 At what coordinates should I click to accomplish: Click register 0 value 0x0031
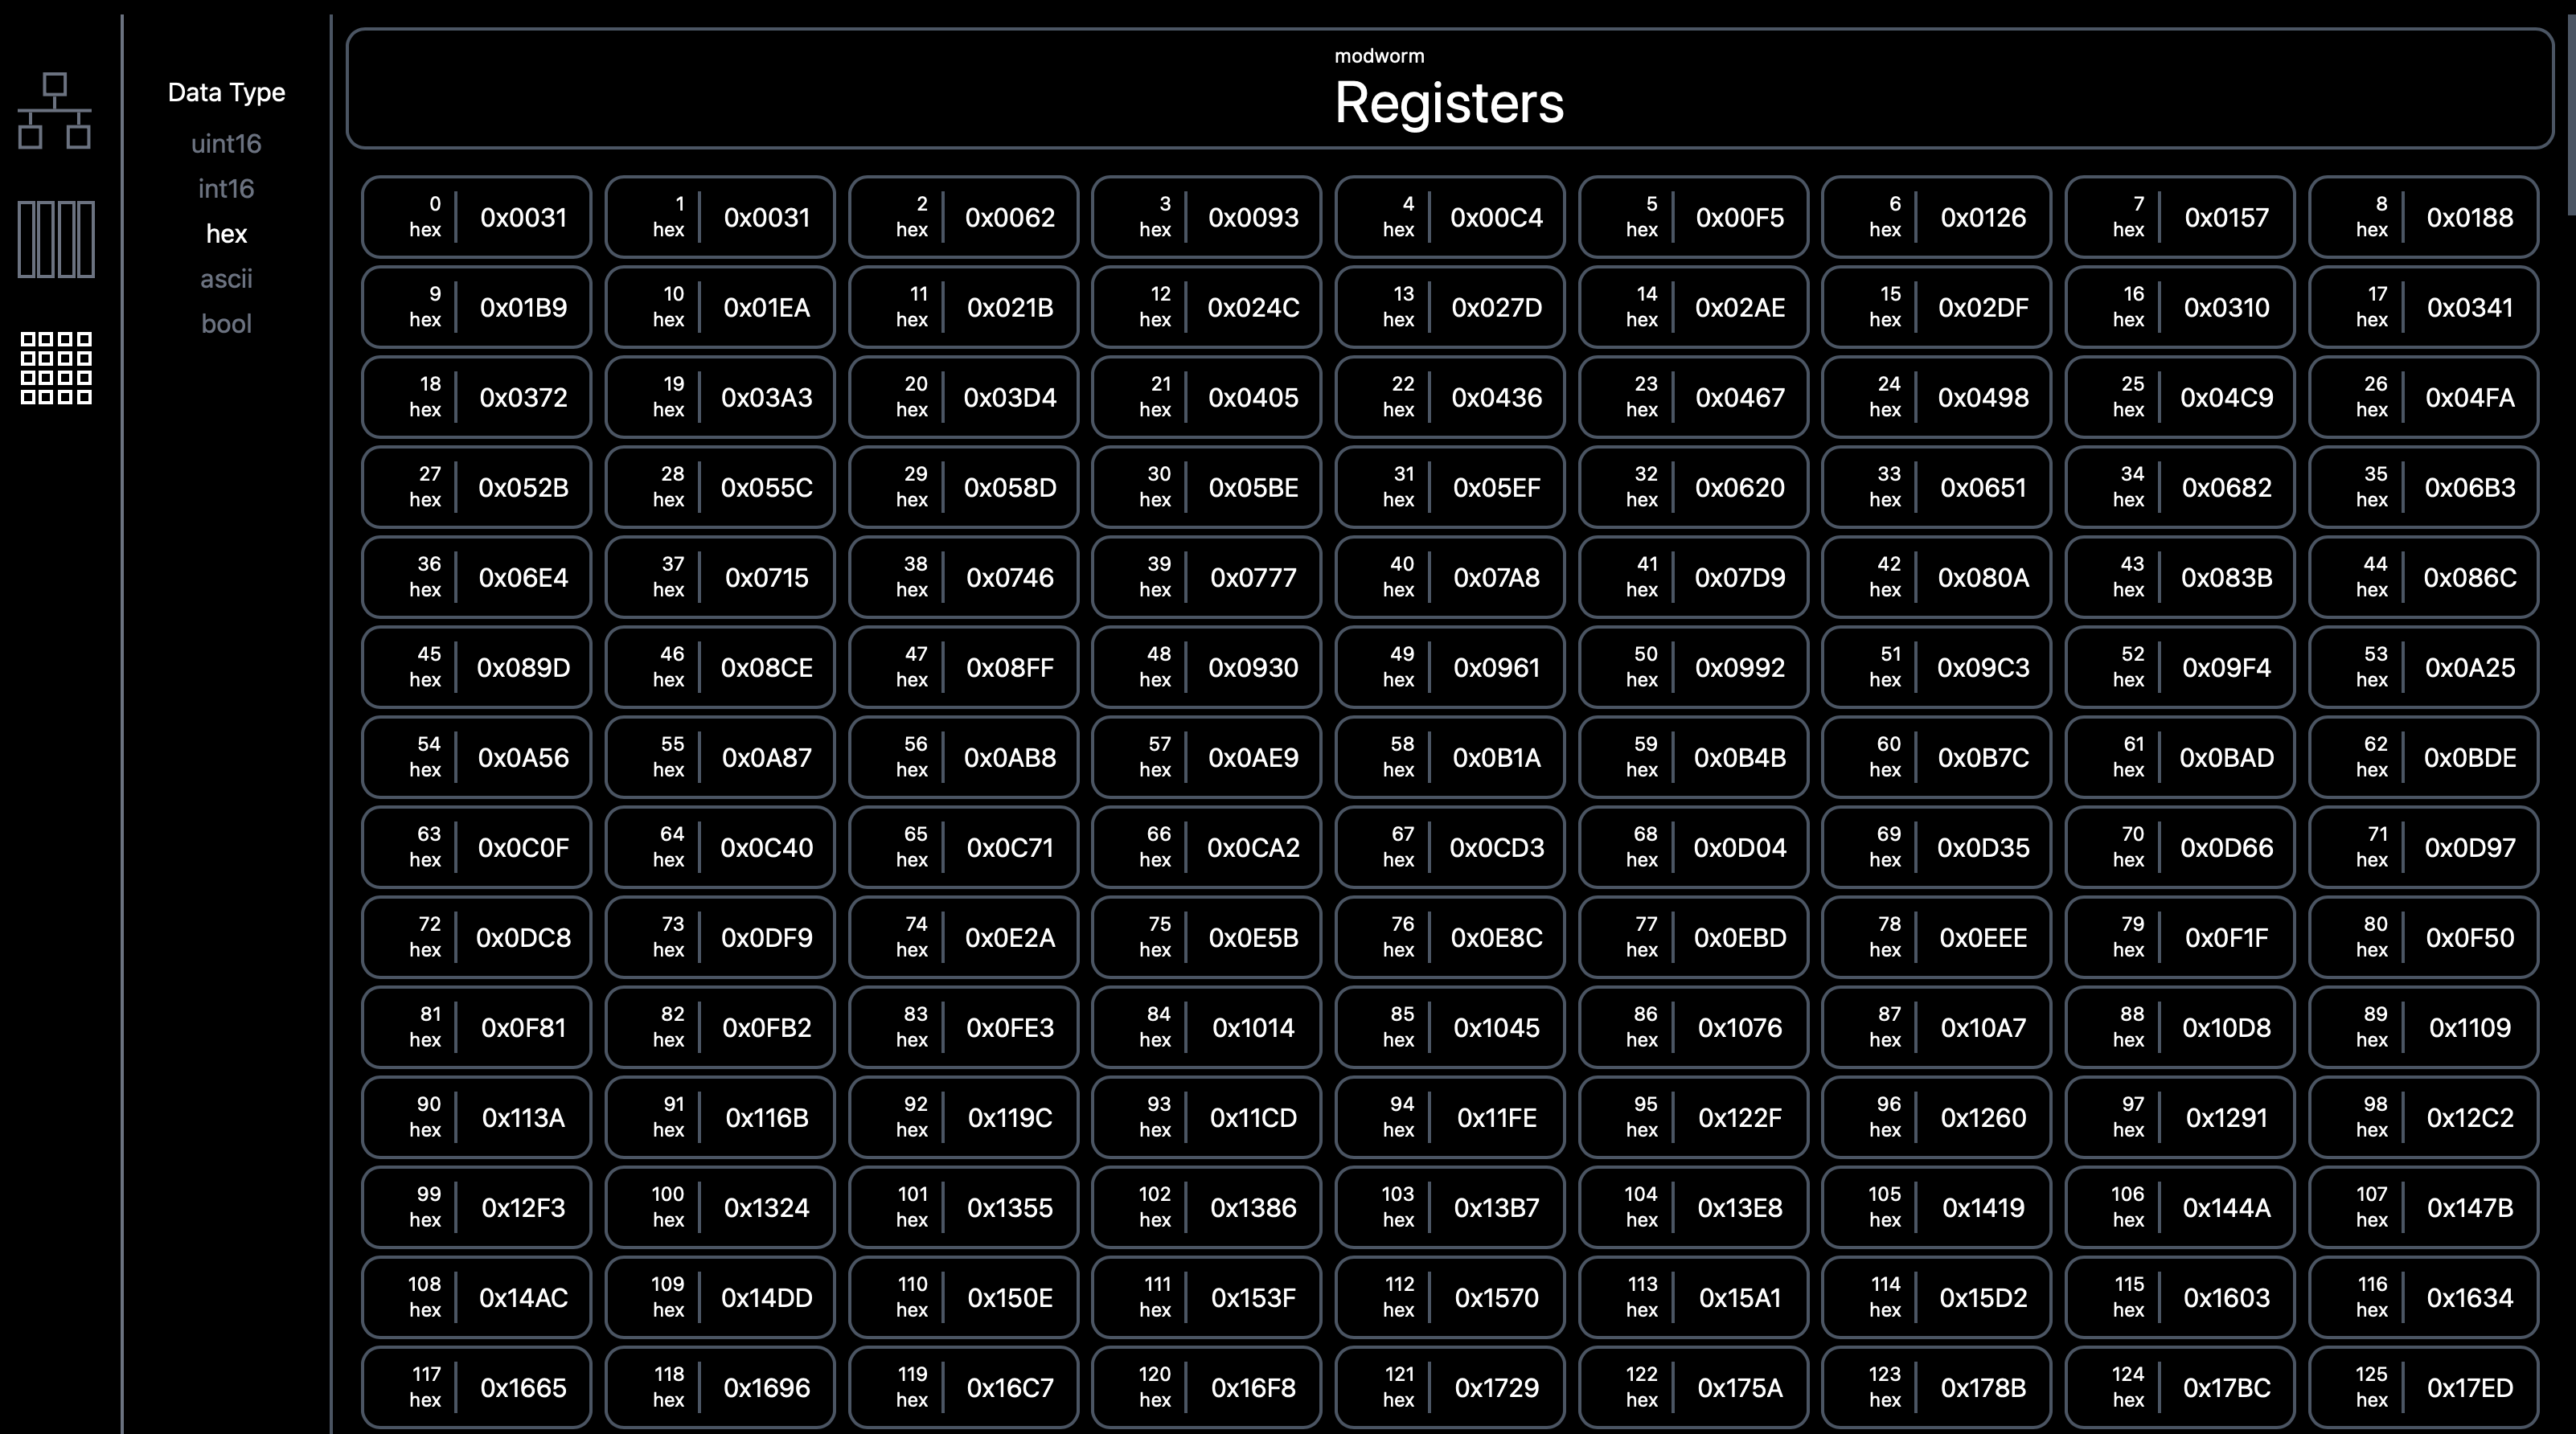pos(523,218)
